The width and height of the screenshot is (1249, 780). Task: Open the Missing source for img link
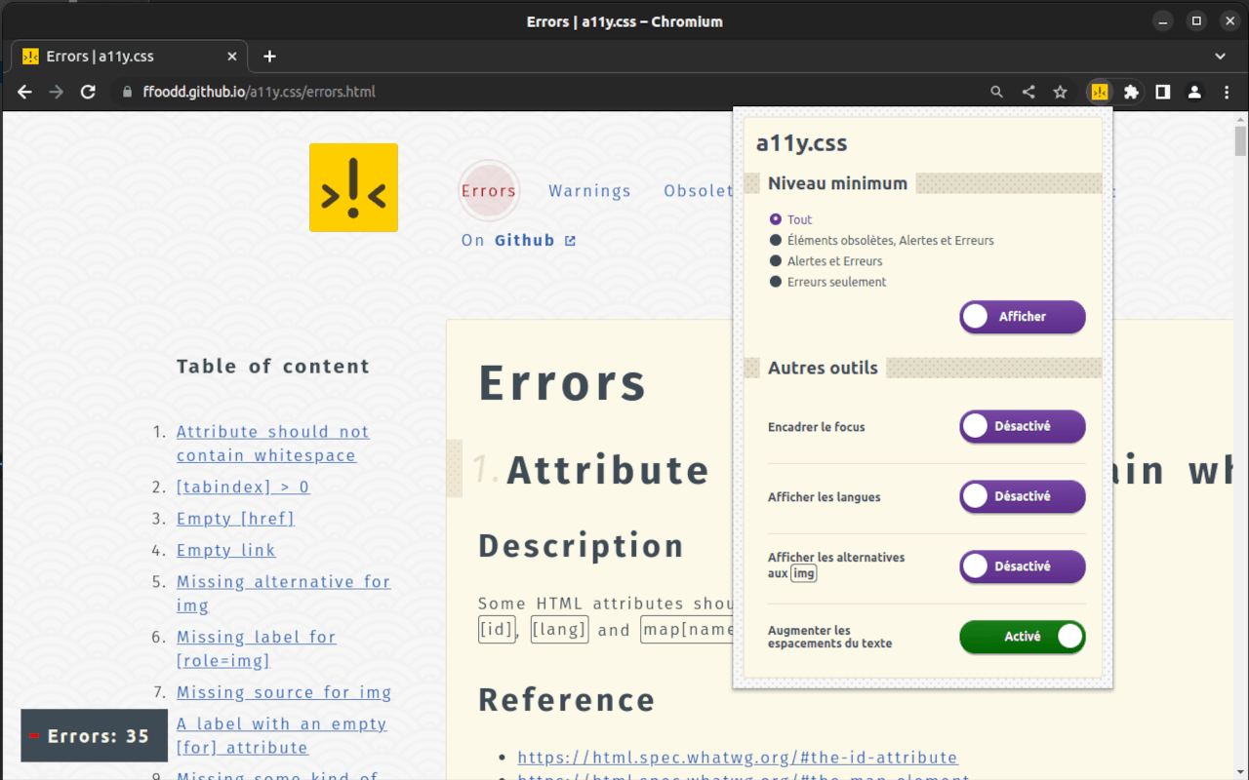click(x=283, y=692)
